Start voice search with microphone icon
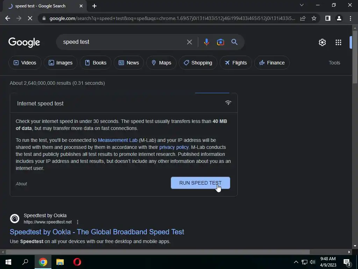358x269 pixels. click(206, 42)
